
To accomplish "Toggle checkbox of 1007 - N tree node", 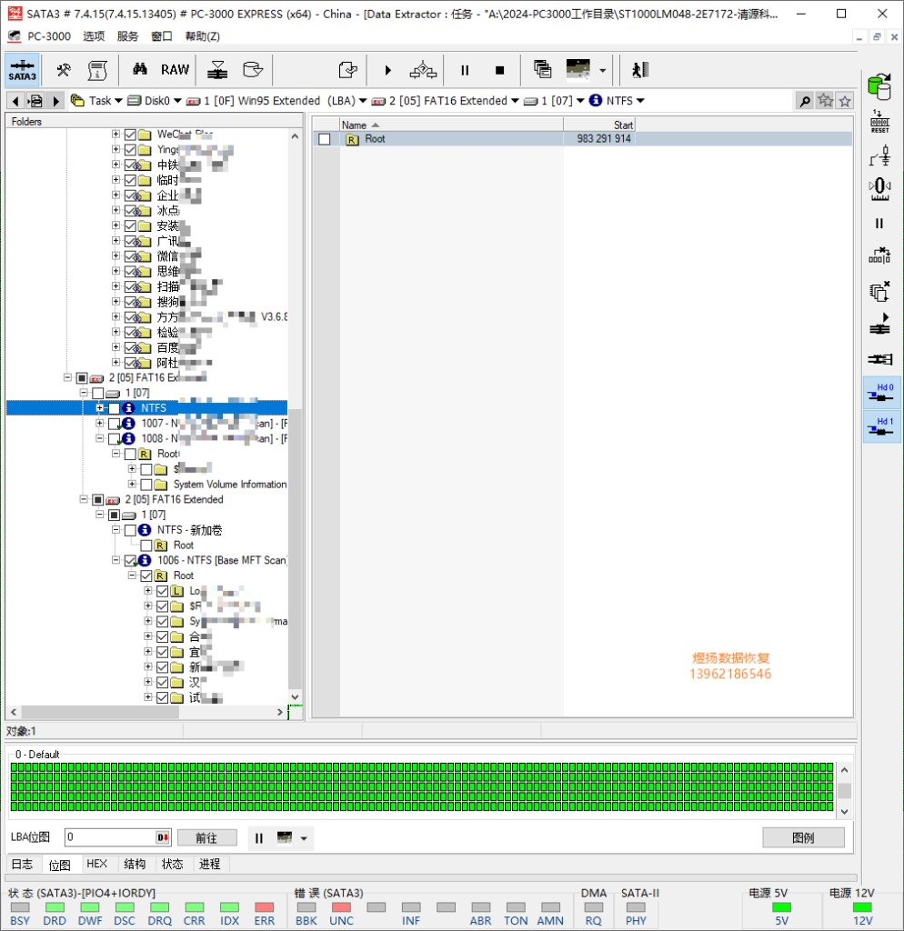I will click(114, 424).
